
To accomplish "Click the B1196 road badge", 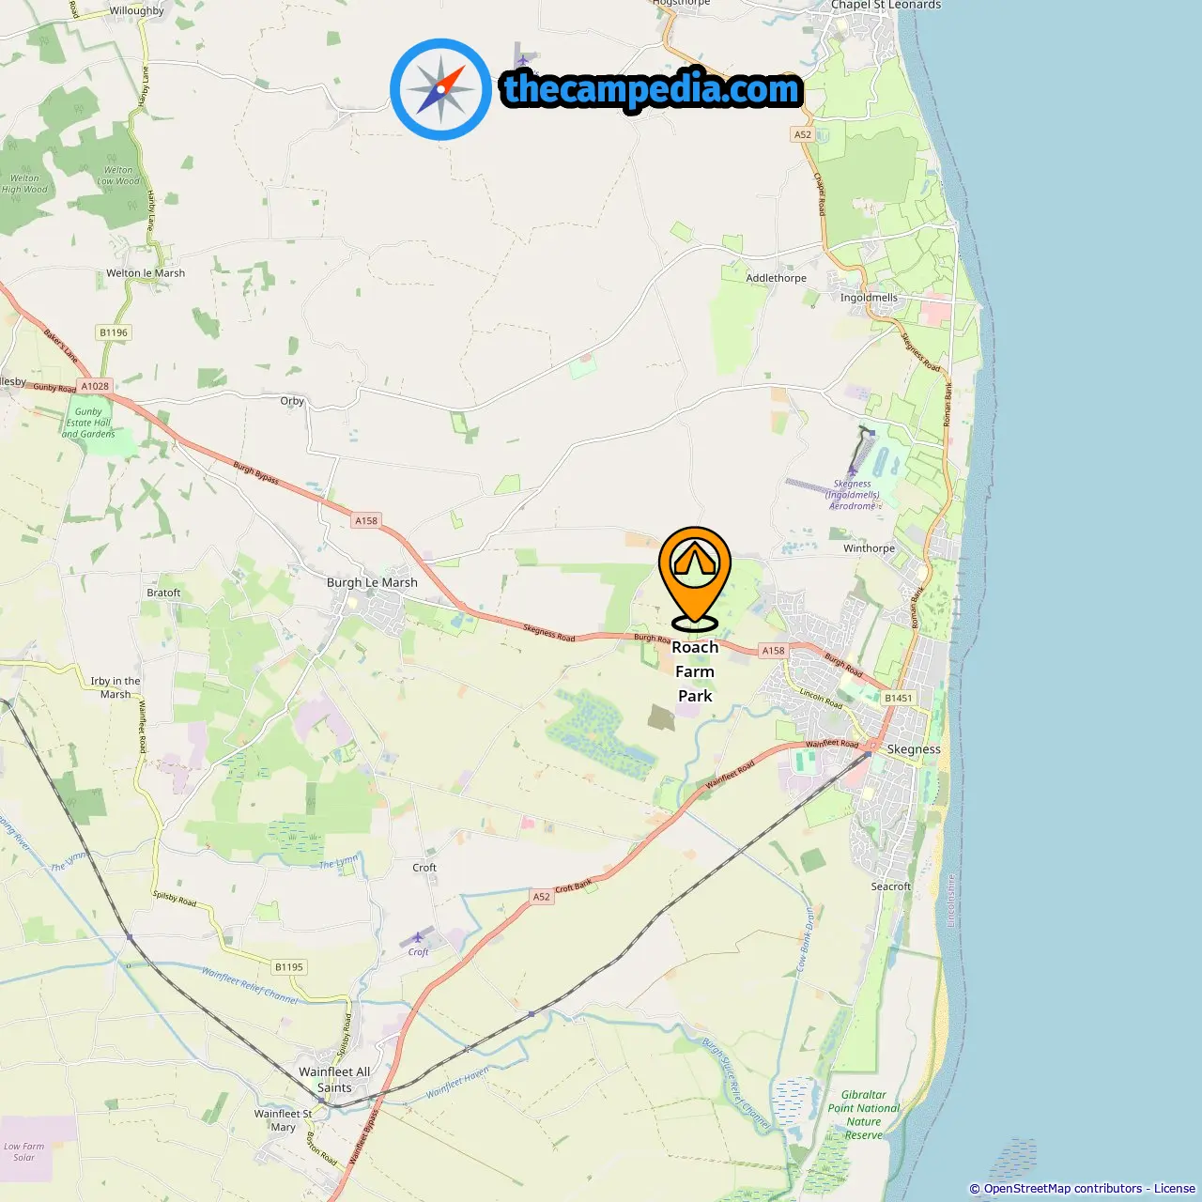I will 114,332.
